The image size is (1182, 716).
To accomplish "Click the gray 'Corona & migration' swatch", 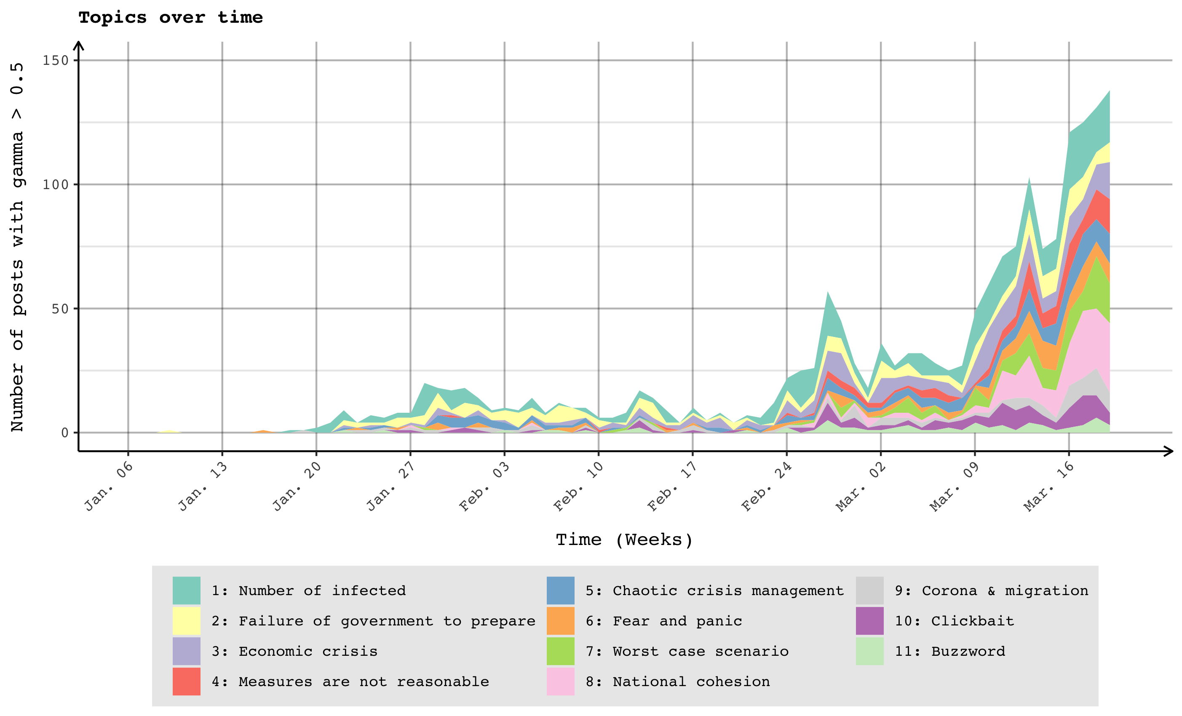I will click(870, 590).
